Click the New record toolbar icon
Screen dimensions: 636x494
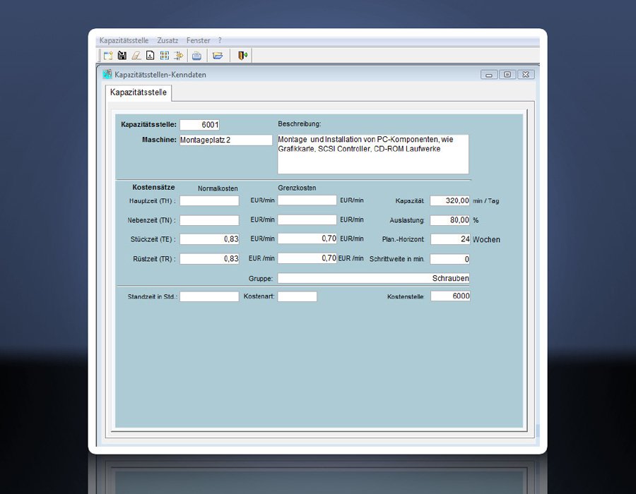pos(108,56)
